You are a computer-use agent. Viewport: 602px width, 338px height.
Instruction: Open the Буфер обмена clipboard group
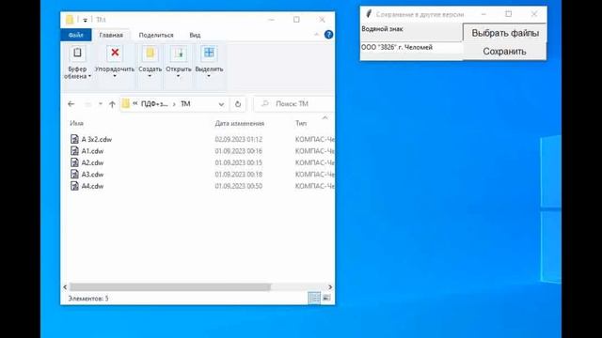pos(77,63)
